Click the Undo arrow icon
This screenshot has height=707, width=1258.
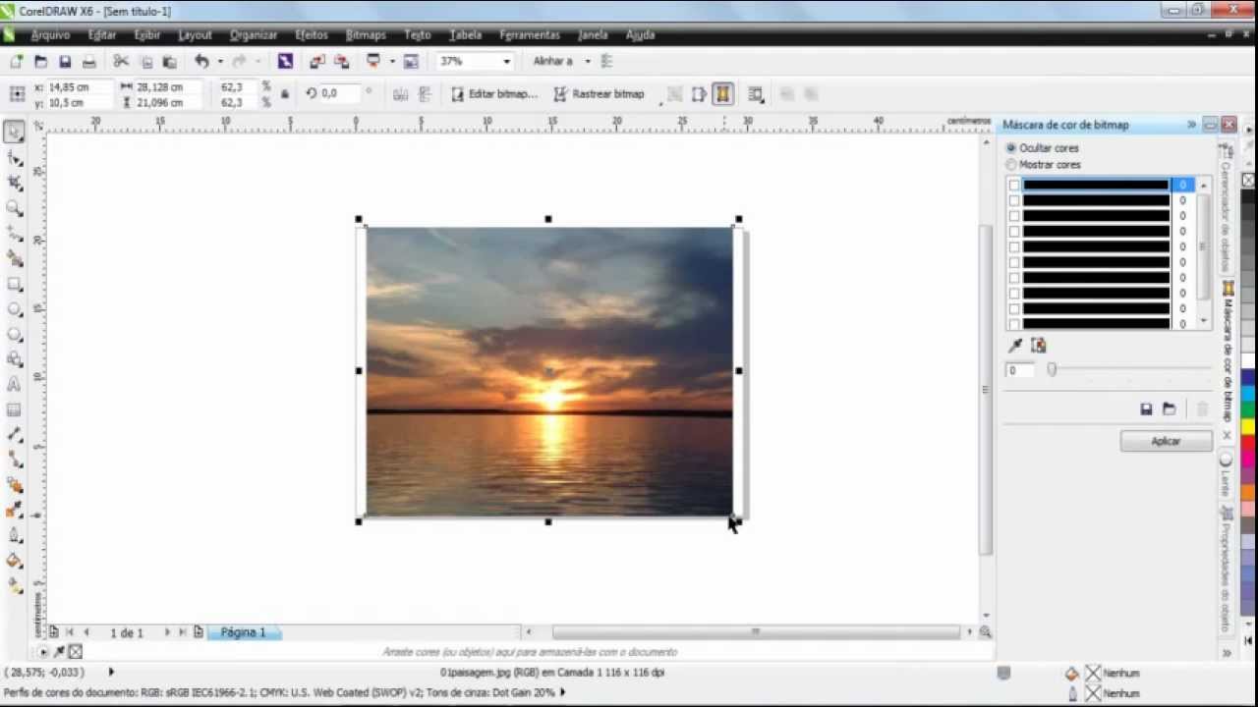point(201,61)
